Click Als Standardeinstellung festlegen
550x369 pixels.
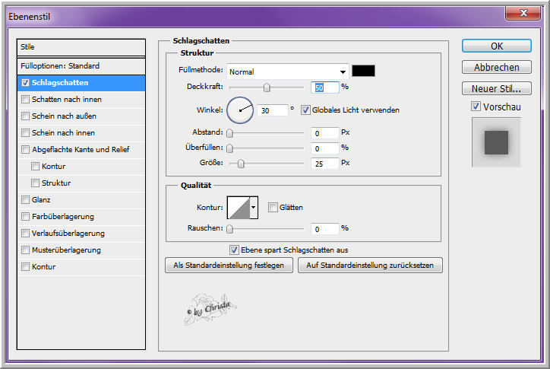point(229,266)
